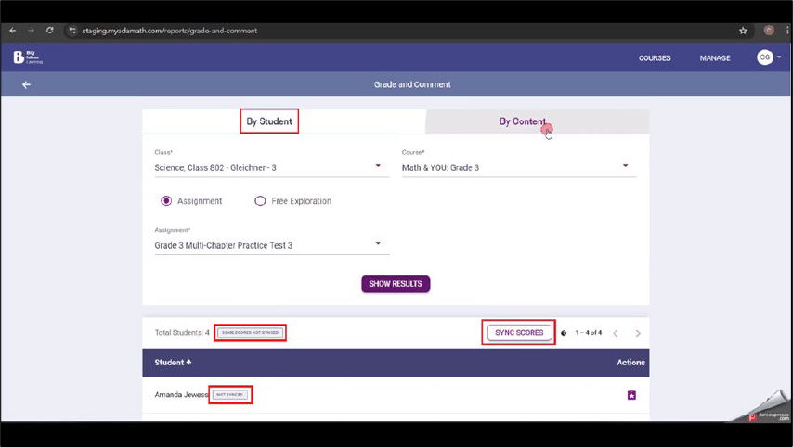793x447 pixels.
Task: Bookmark this page with the star icon
Action: point(743,31)
